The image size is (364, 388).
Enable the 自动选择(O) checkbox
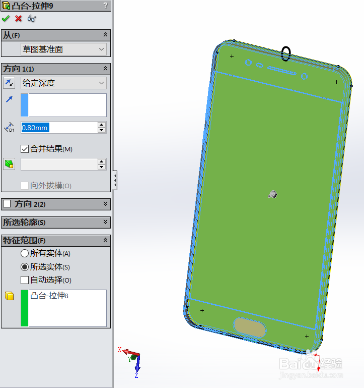(25, 280)
